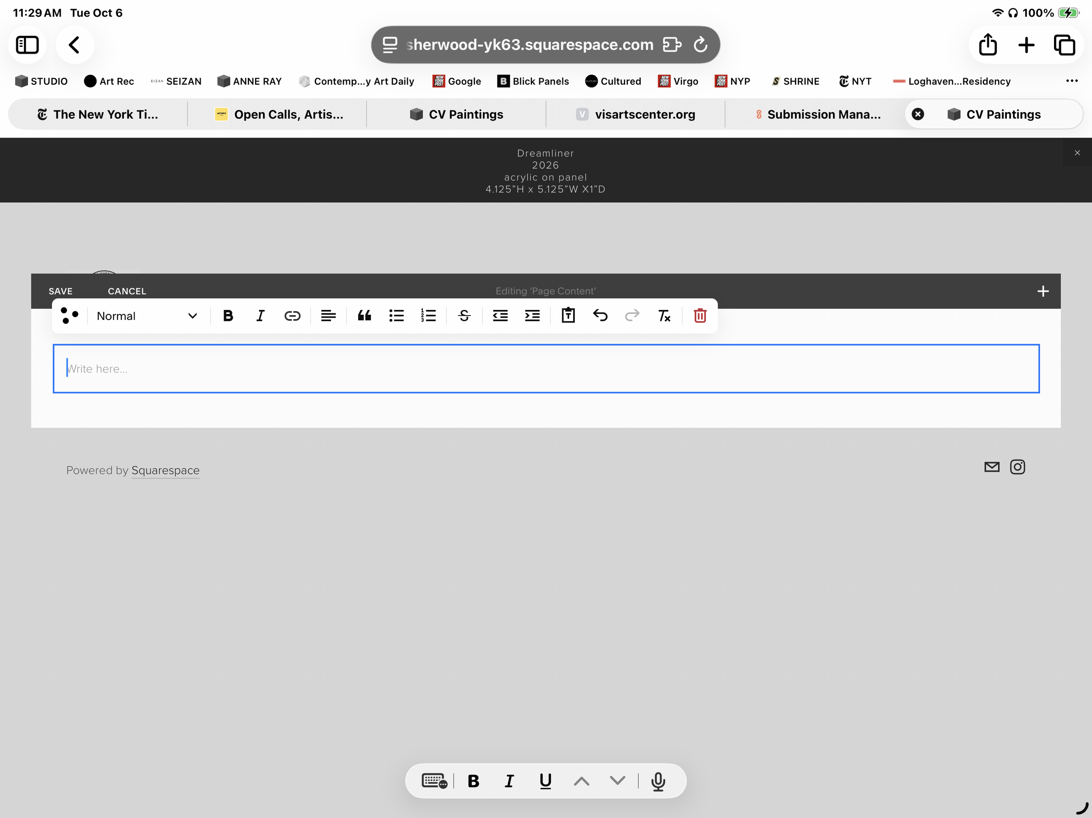Screen dimensions: 1092x818
Task: Save the page content edits
Action: click(60, 291)
